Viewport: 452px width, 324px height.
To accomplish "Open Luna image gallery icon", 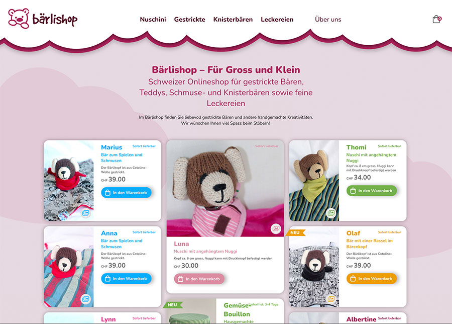I will [276, 228].
